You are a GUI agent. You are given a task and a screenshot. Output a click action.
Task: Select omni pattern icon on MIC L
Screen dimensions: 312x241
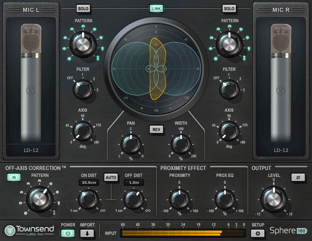69,59
